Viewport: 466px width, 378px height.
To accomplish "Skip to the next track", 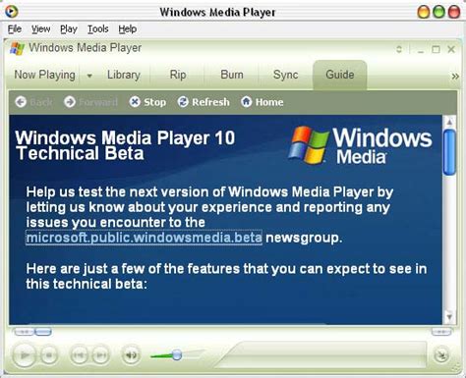I will [100, 354].
